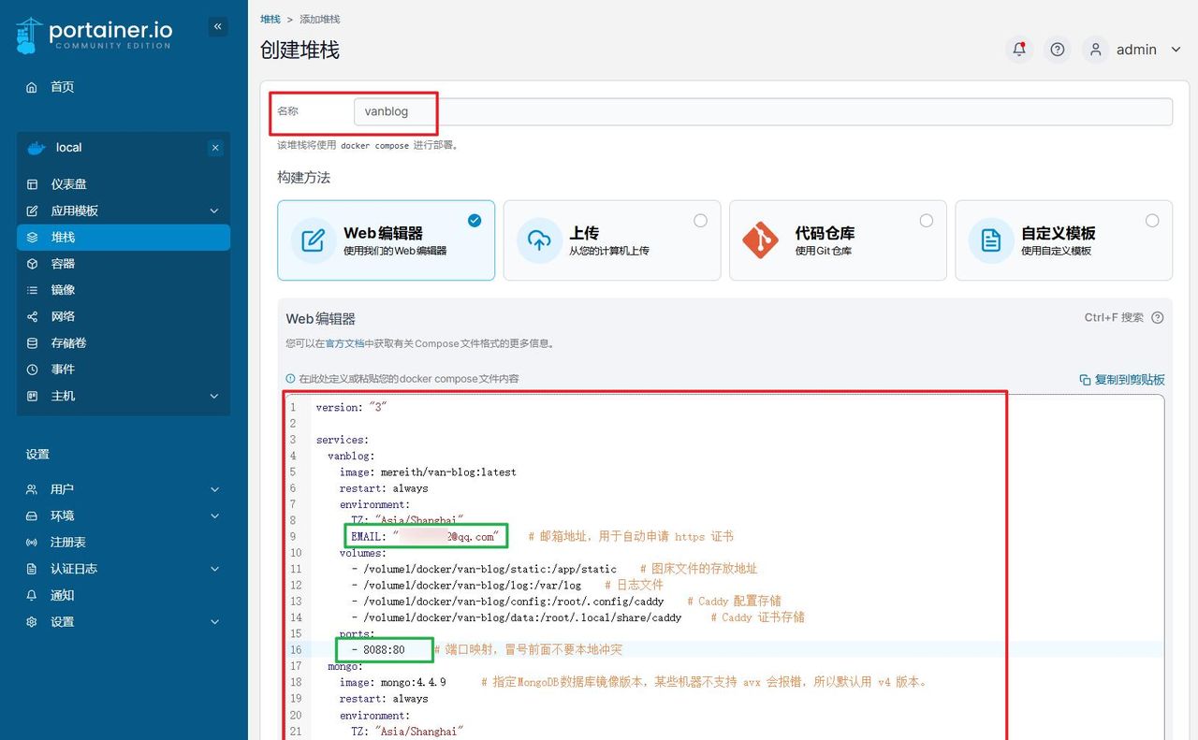
Task: Expand the 认证日志 submenu chevron
Action: tap(214, 569)
